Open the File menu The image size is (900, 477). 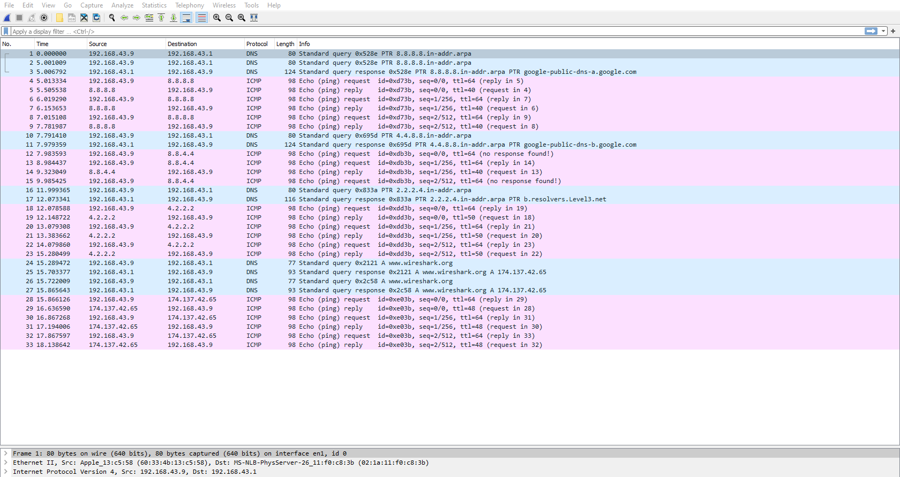(9, 5)
